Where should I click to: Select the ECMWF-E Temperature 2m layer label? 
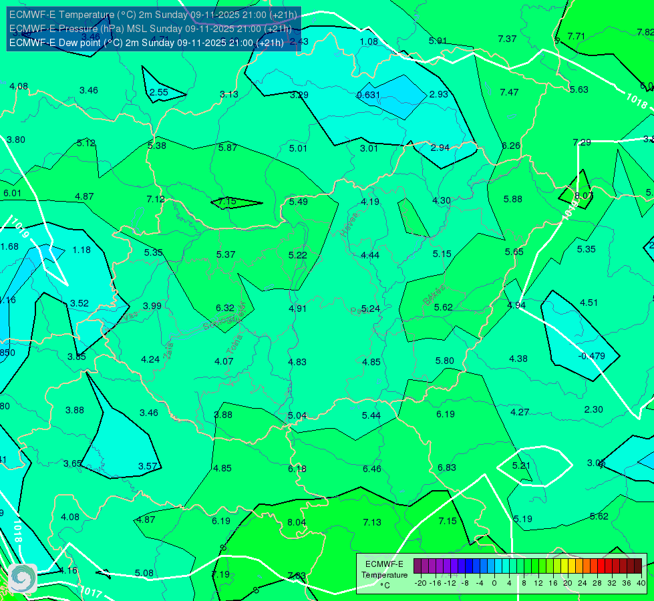click(153, 15)
